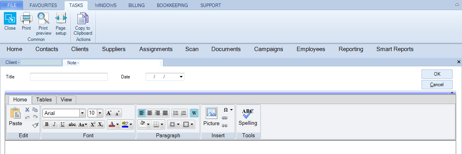Increase font size with grow font icon
The image size is (462, 154).
pos(109,113)
